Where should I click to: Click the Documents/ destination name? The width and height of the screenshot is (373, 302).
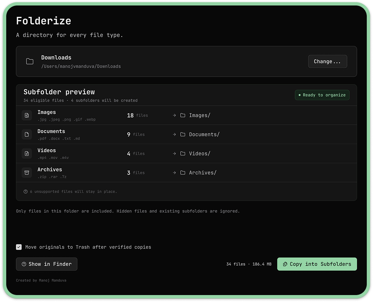pyautogui.click(x=204, y=134)
